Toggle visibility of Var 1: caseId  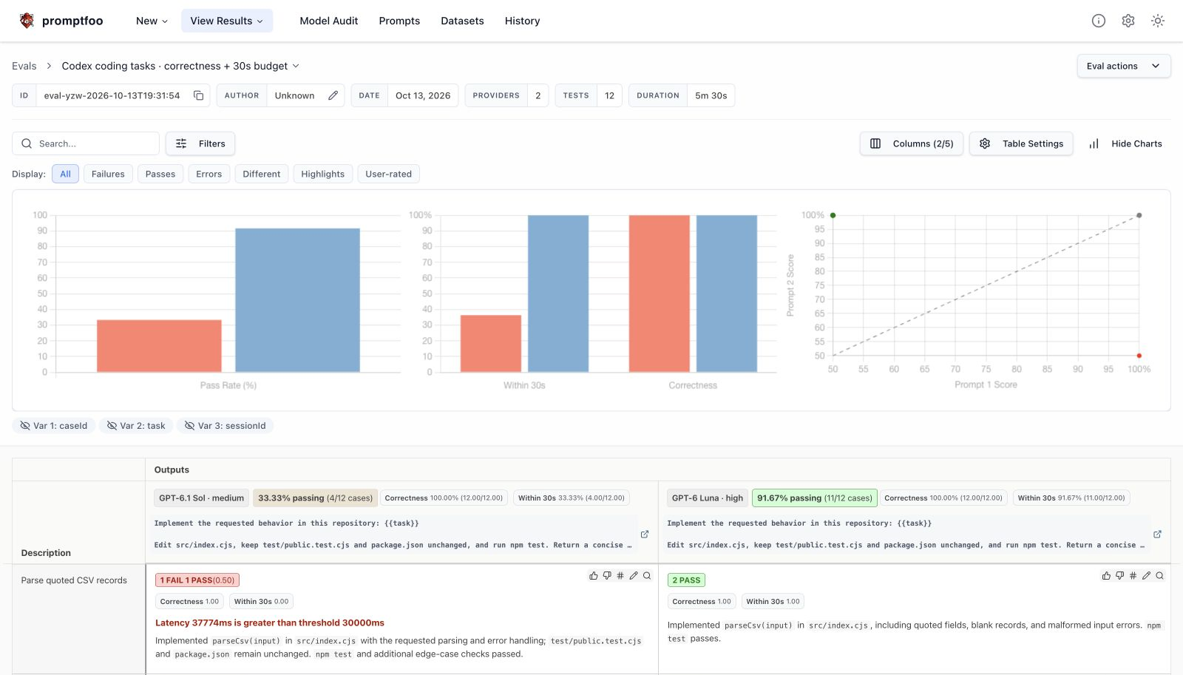coord(54,426)
